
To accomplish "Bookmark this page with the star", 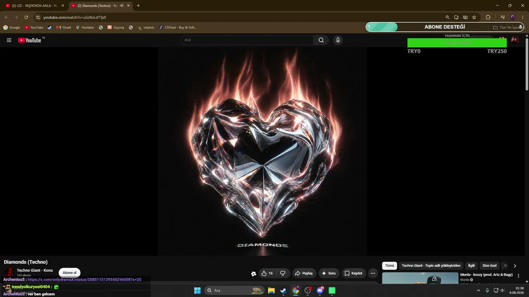I will coord(474,17).
